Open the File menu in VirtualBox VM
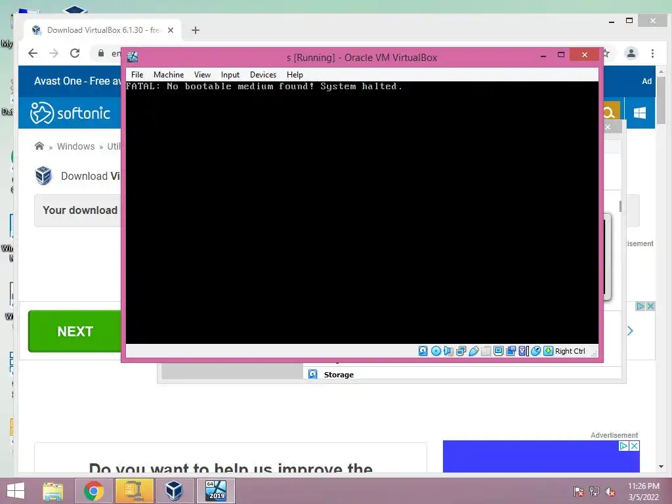 click(137, 75)
